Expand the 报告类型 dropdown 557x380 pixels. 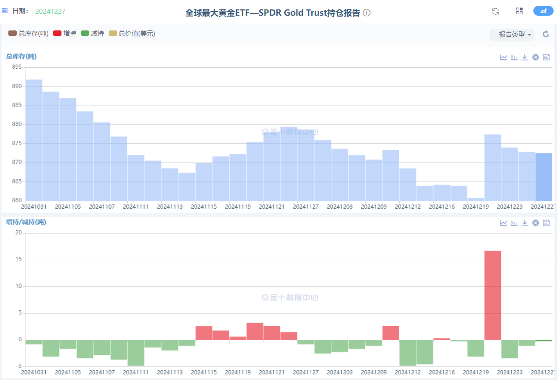point(512,34)
